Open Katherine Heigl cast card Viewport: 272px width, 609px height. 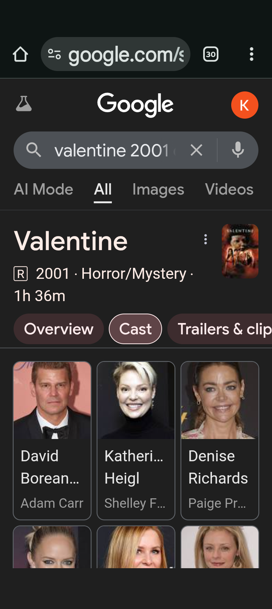136,441
